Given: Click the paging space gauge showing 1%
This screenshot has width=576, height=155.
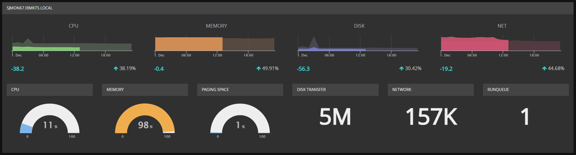Looking at the screenshot, I should (240, 118).
